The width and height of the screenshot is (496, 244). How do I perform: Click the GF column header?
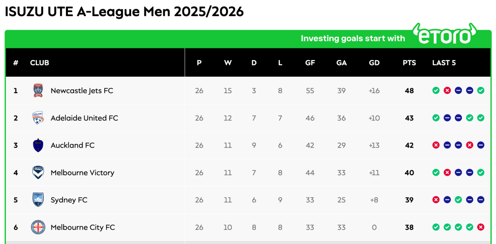coord(310,63)
